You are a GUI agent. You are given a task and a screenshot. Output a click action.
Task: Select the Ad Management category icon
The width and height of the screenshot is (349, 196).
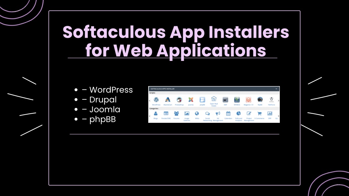[218, 114]
